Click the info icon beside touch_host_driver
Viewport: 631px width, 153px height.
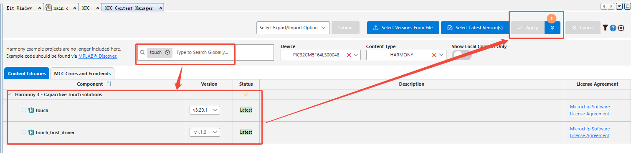coord(24,132)
